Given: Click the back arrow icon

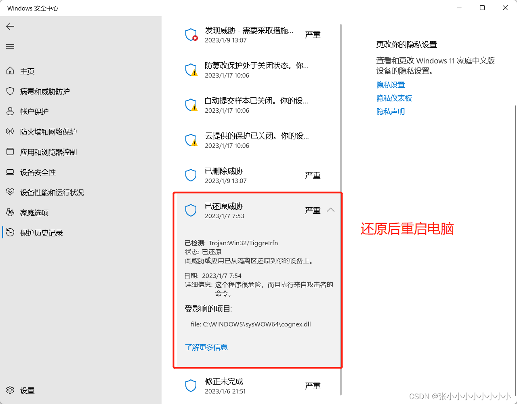Looking at the screenshot, I should pyautogui.click(x=10, y=26).
